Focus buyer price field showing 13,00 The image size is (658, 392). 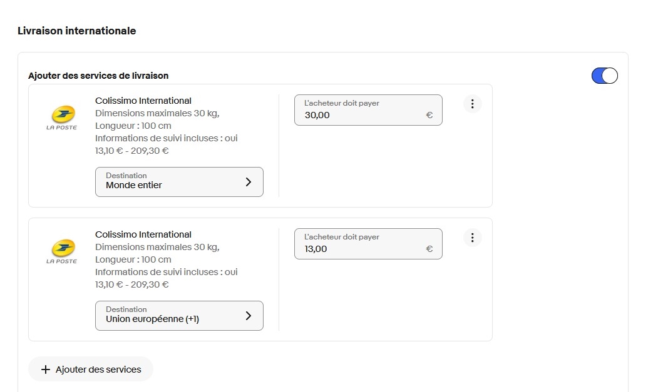360,249
